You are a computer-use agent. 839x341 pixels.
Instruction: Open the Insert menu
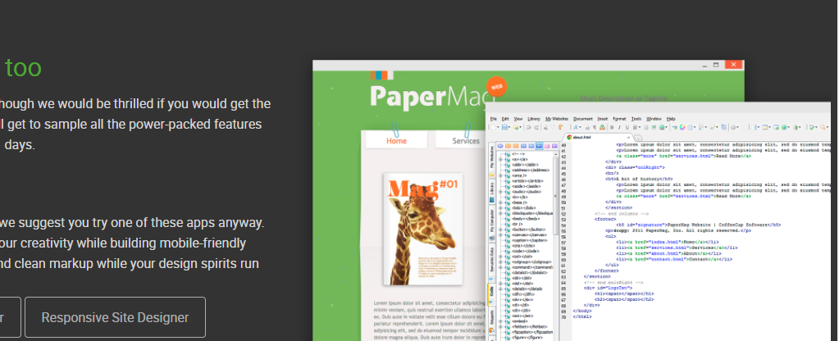tap(603, 119)
